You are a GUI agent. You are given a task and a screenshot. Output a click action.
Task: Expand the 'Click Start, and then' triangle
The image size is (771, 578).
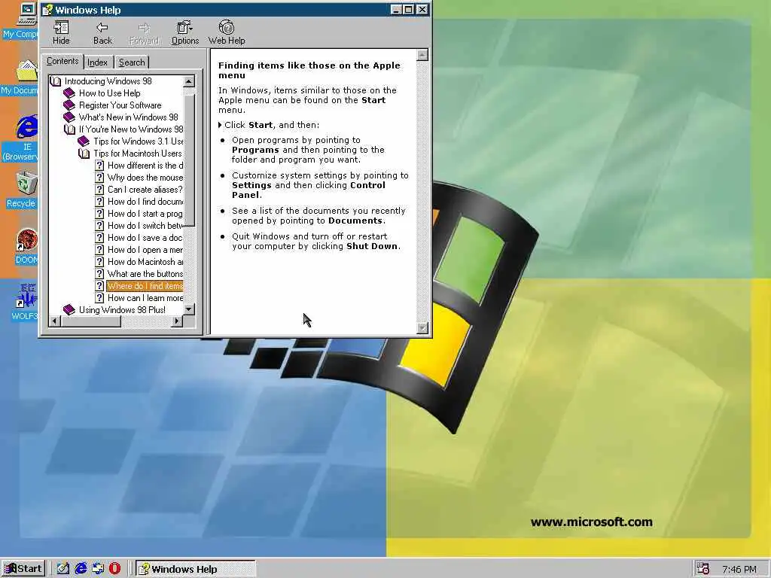click(220, 126)
